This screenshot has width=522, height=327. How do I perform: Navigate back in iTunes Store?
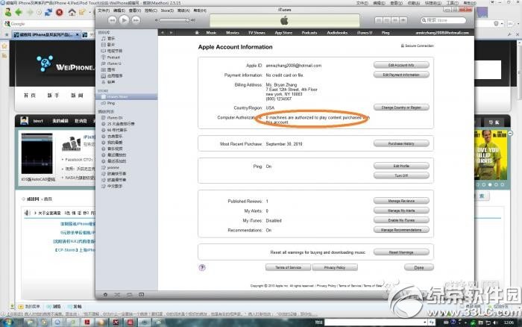163,33
